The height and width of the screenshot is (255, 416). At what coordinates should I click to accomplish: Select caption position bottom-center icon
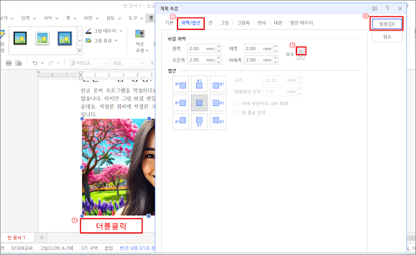[200, 122]
